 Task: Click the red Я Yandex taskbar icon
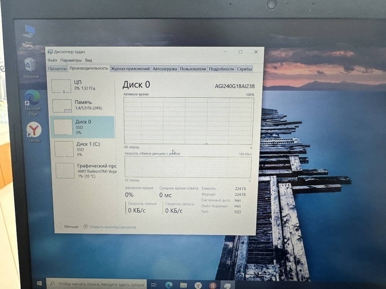click(213, 286)
